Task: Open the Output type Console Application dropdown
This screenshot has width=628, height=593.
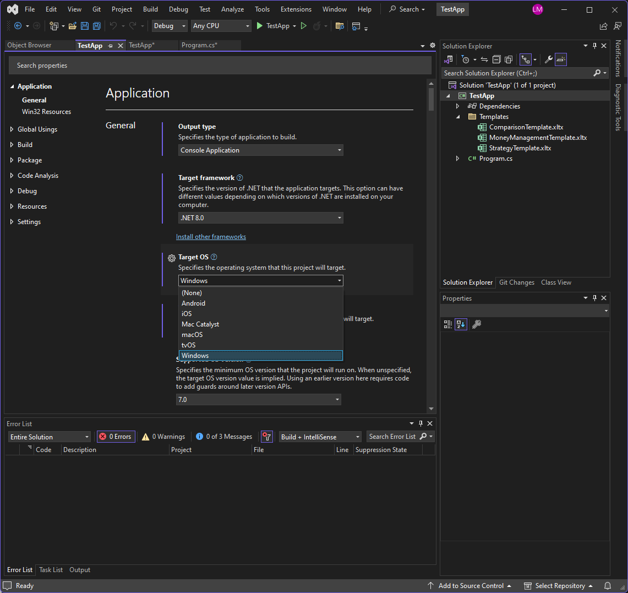Action: pos(260,150)
